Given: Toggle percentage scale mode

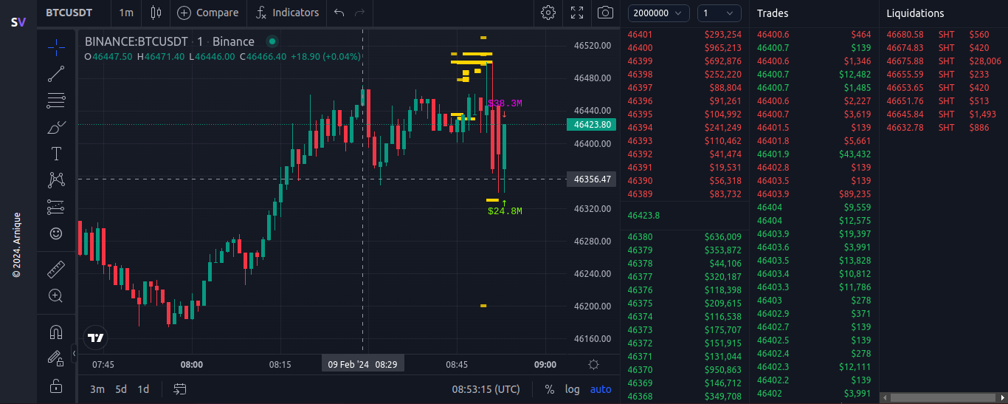Looking at the screenshot, I should pyautogui.click(x=550, y=389).
